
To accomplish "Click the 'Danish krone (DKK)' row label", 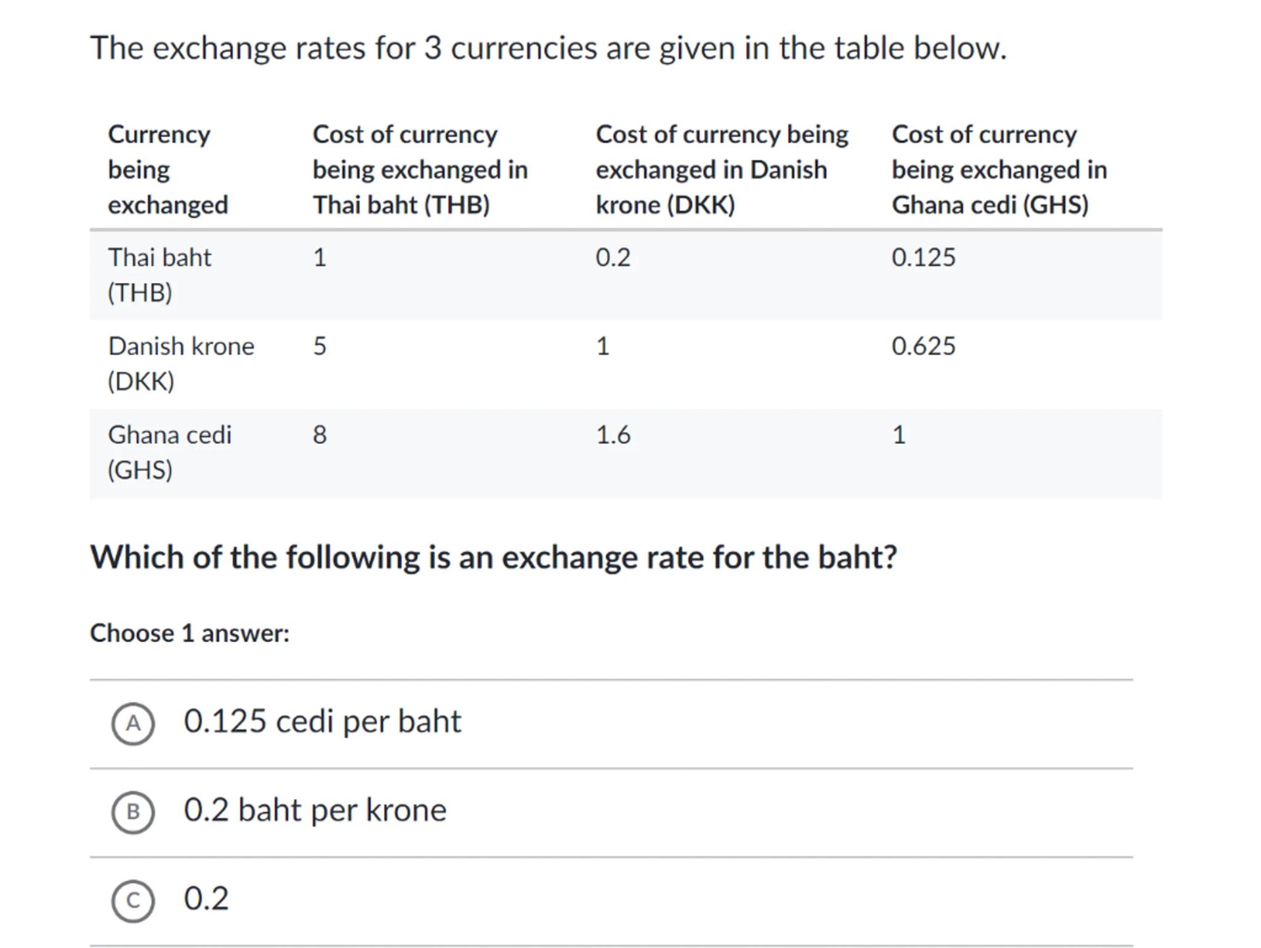I will [180, 363].
